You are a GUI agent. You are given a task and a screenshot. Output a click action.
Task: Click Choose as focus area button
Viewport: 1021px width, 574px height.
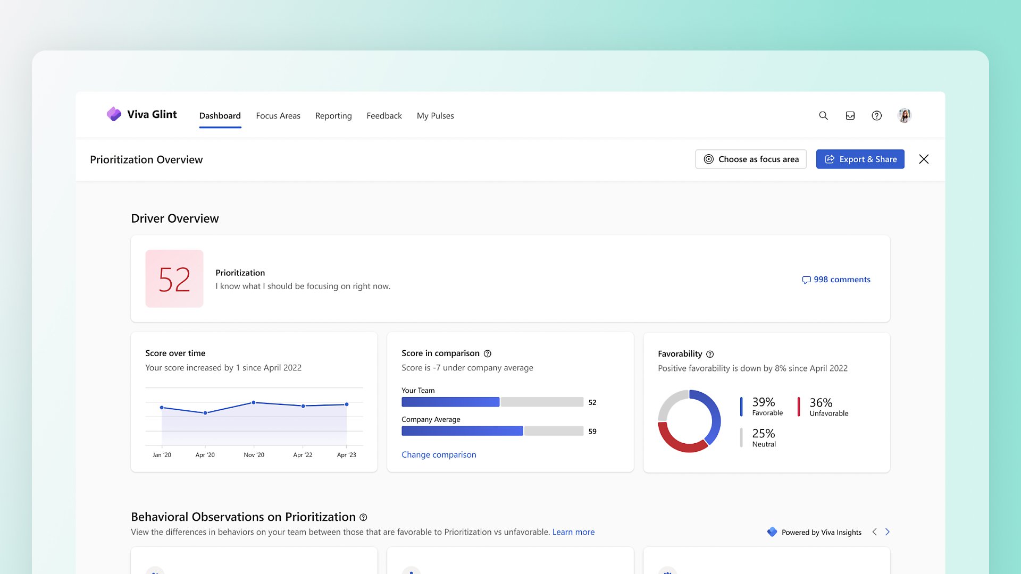750,159
